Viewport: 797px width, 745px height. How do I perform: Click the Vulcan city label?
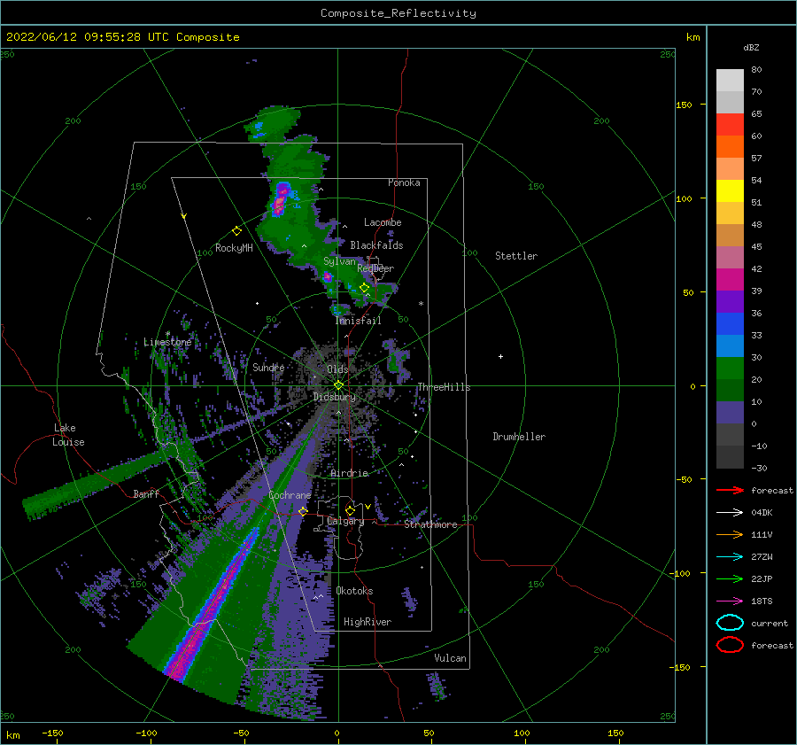click(x=450, y=658)
